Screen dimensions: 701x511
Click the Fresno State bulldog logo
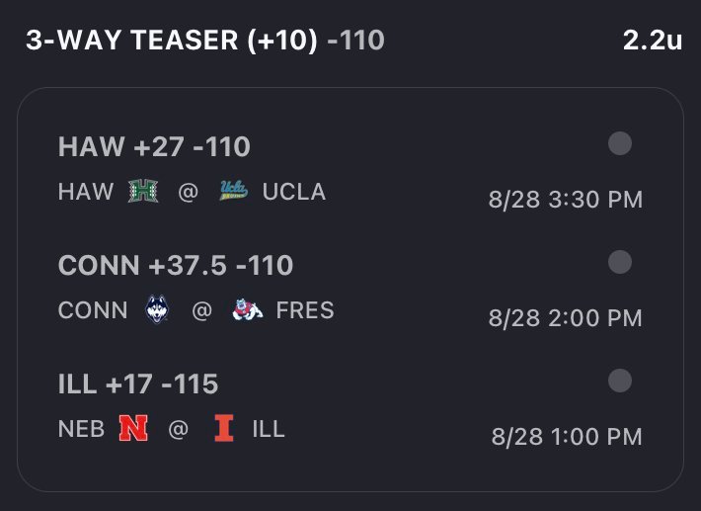pos(248,309)
